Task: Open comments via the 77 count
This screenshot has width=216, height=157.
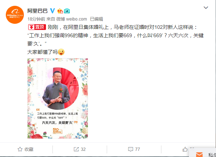Action: tap(137, 149)
